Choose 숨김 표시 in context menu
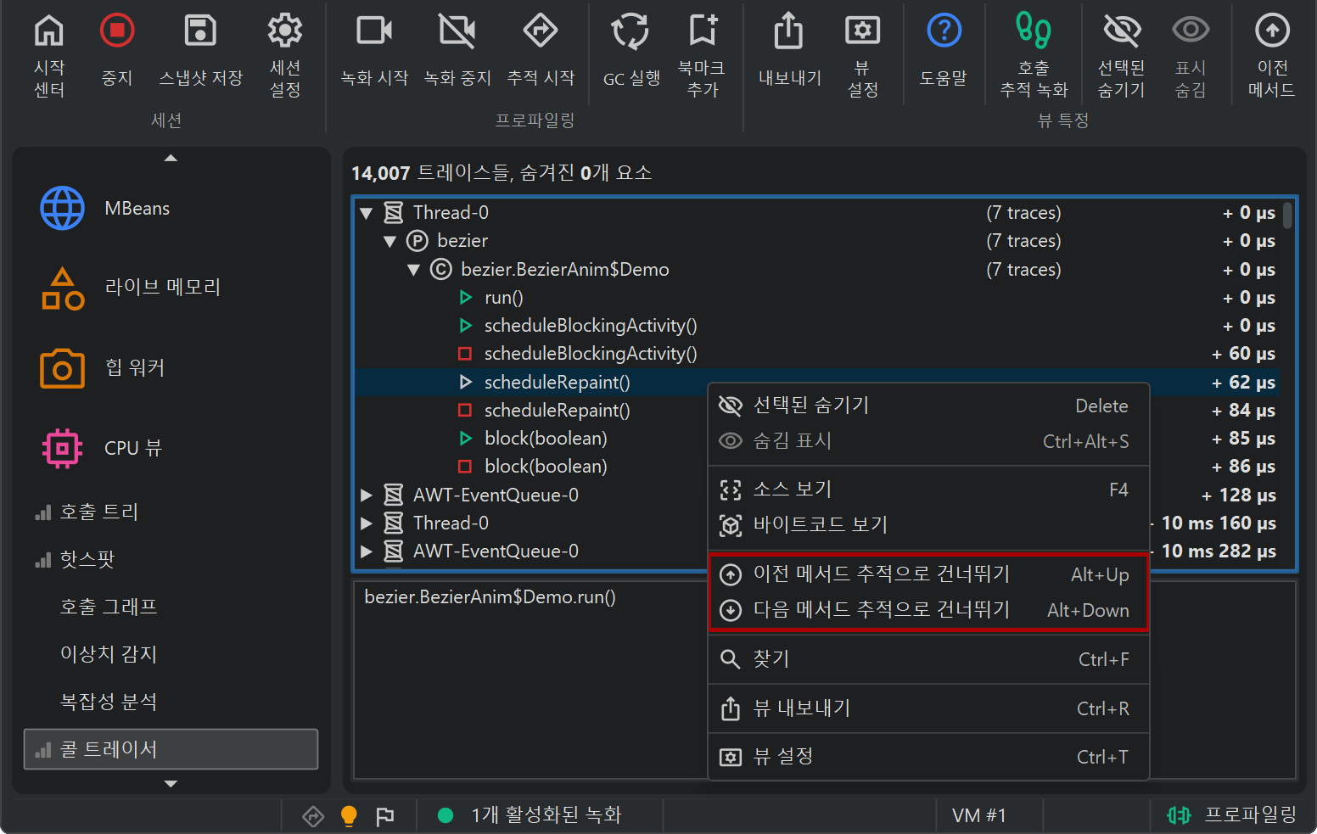 tap(928, 441)
